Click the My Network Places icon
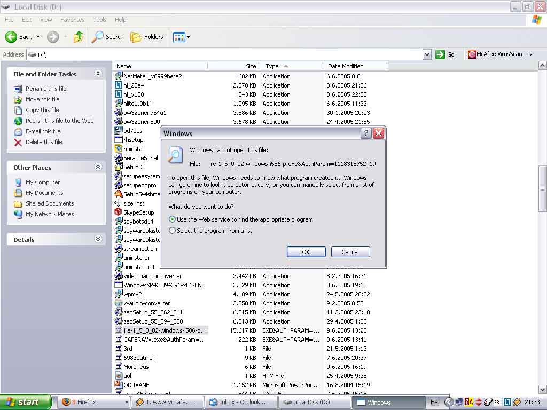 click(18, 214)
